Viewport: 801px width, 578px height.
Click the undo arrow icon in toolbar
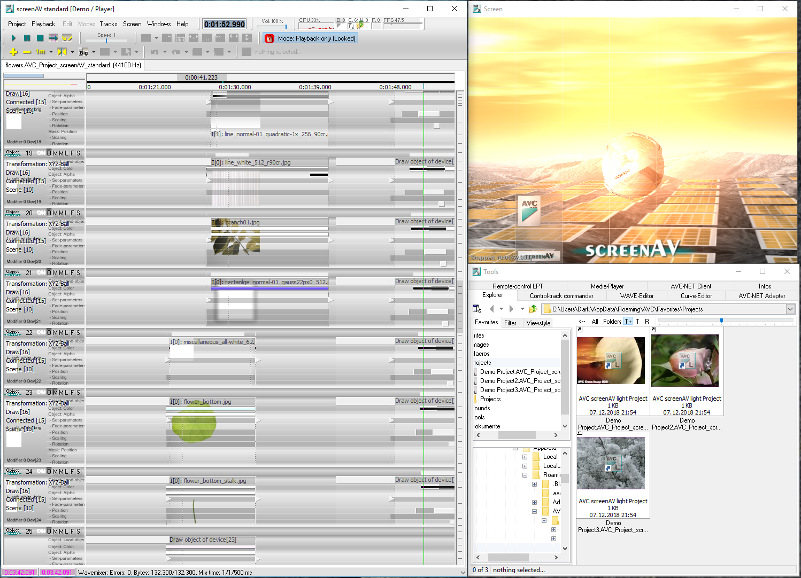[x=155, y=52]
